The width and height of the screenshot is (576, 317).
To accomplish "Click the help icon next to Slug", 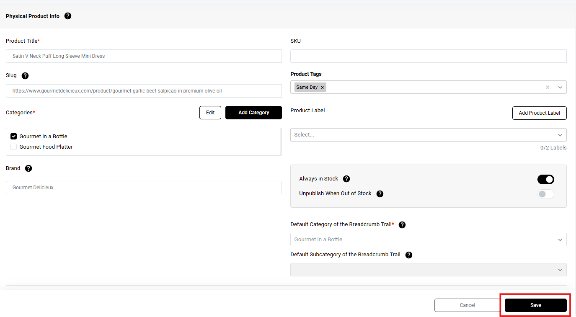I will 25,76.
